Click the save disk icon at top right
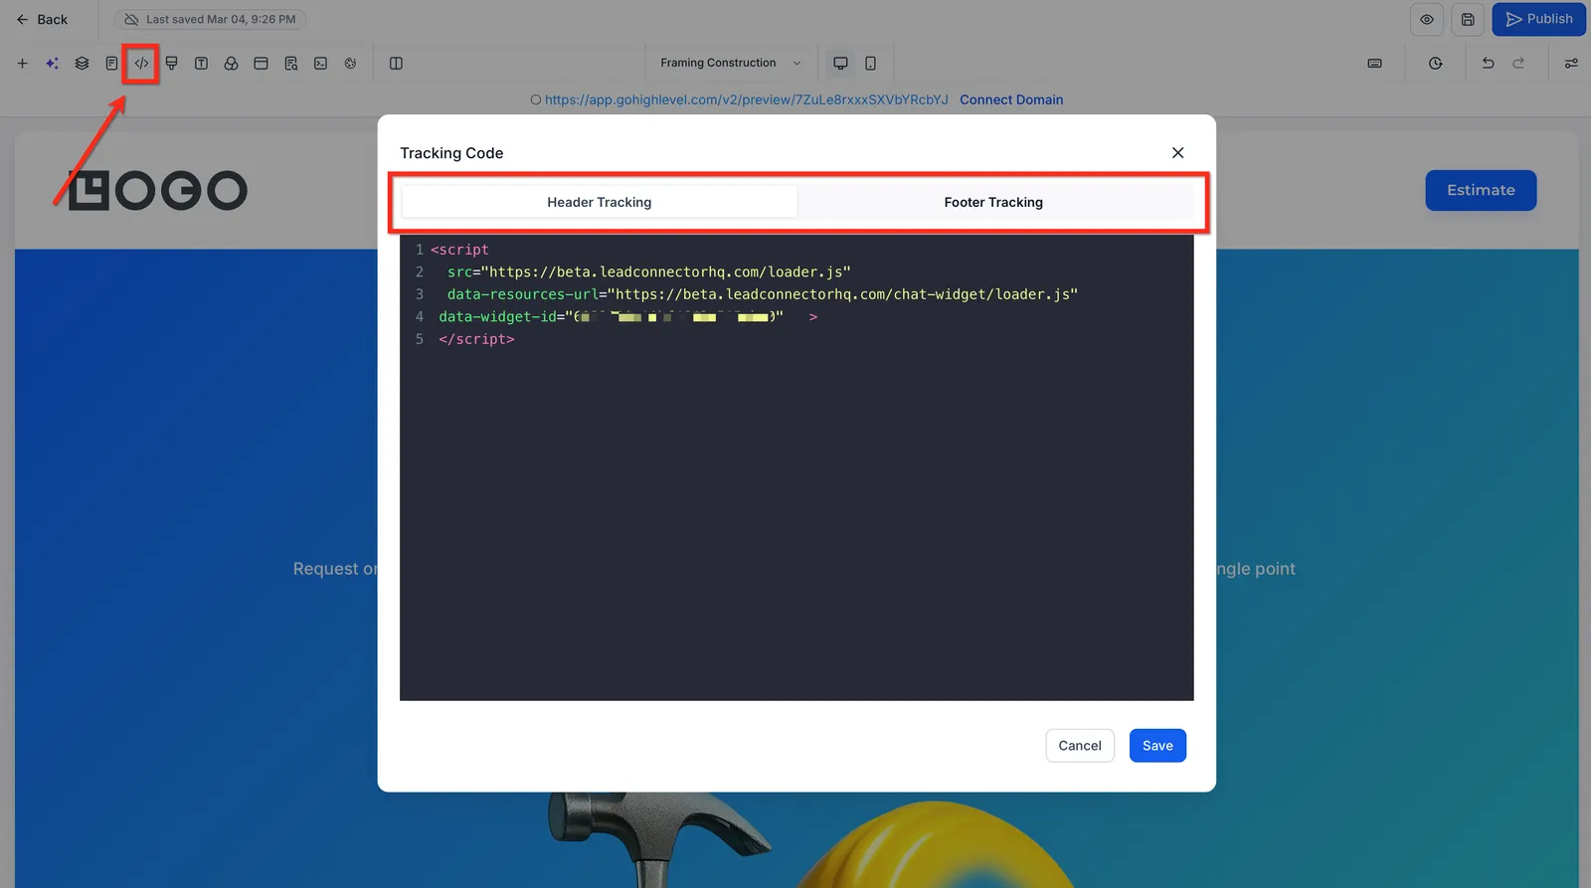 tap(1468, 19)
